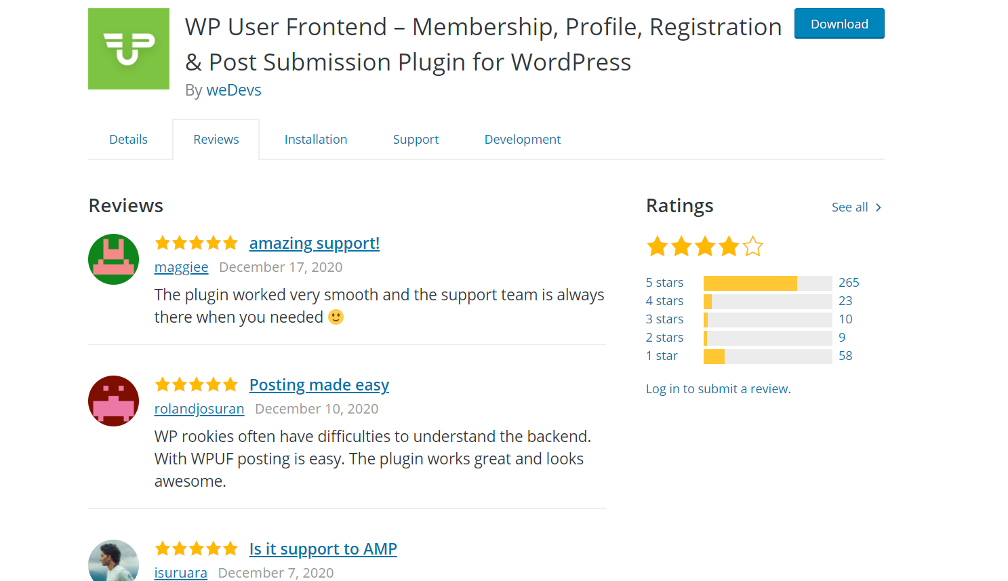Click the WP User Frontend plugin logo
Viewport: 1008px width, 581px height.
pos(128,48)
